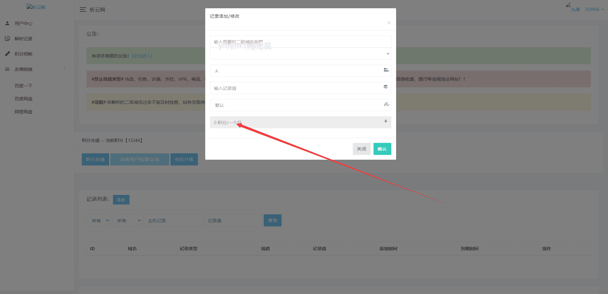Viewport: 608px width, 294px height.
Task: Click the 添加 button beside 记录列表
Action: click(x=121, y=200)
